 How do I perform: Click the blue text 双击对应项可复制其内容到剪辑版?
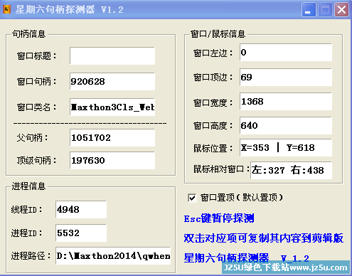click(264, 238)
